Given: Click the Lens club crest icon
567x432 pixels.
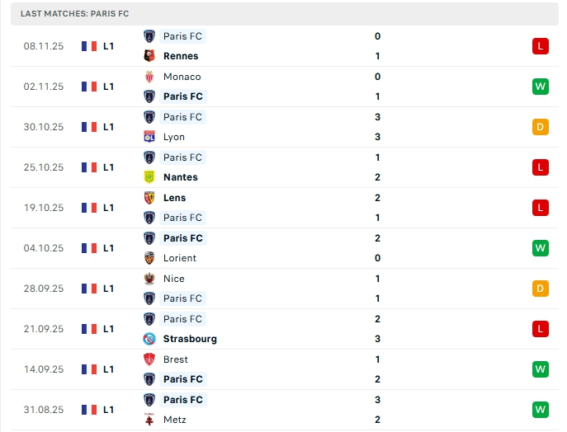Looking at the screenshot, I should tap(149, 198).
